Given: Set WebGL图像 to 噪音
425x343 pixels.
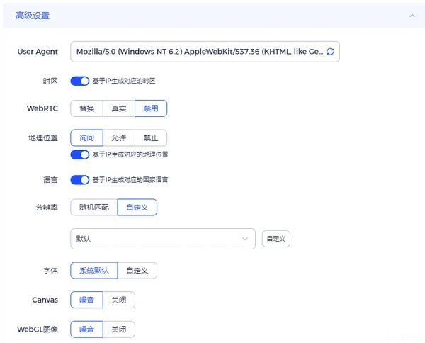Looking at the screenshot, I should [x=86, y=330].
